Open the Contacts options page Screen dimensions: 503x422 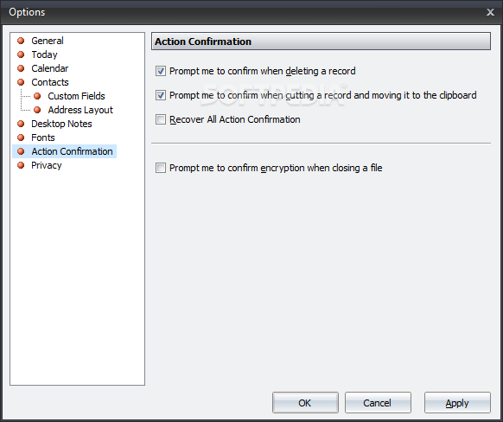point(50,82)
